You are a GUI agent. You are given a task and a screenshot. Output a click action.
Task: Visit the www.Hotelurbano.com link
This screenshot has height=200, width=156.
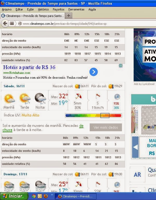[x=17, y=73]
